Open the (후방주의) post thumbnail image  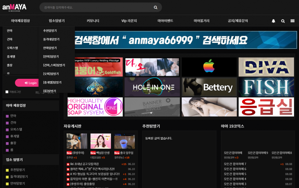click(x=77, y=141)
